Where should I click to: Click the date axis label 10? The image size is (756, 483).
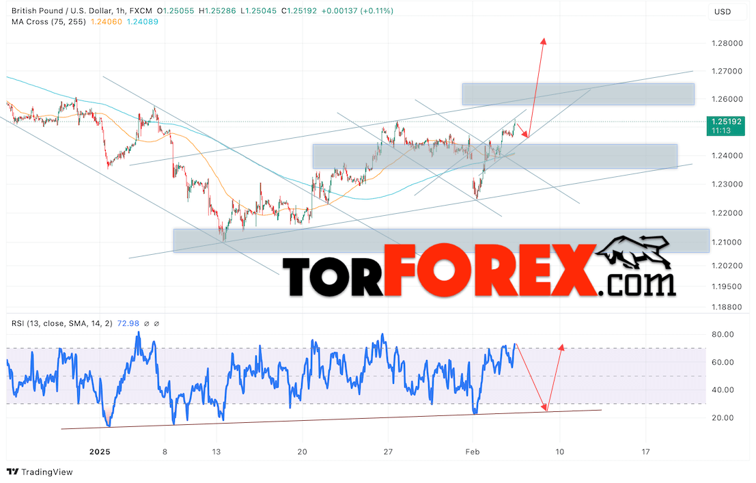(x=560, y=452)
